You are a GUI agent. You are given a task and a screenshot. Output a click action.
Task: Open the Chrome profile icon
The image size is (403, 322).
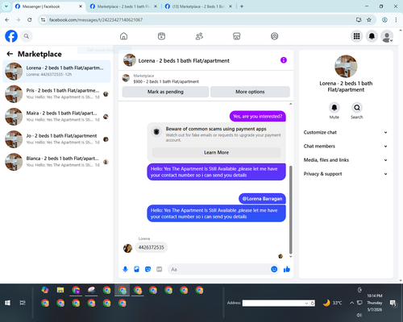[x=384, y=20]
